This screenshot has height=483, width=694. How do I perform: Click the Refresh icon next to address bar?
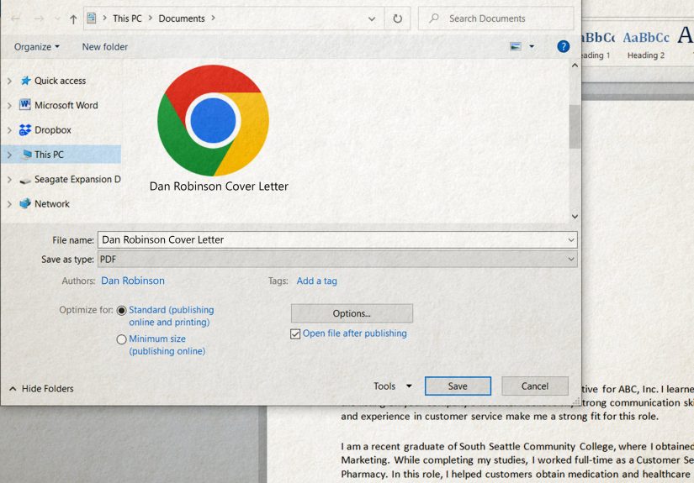tap(397, 18)
